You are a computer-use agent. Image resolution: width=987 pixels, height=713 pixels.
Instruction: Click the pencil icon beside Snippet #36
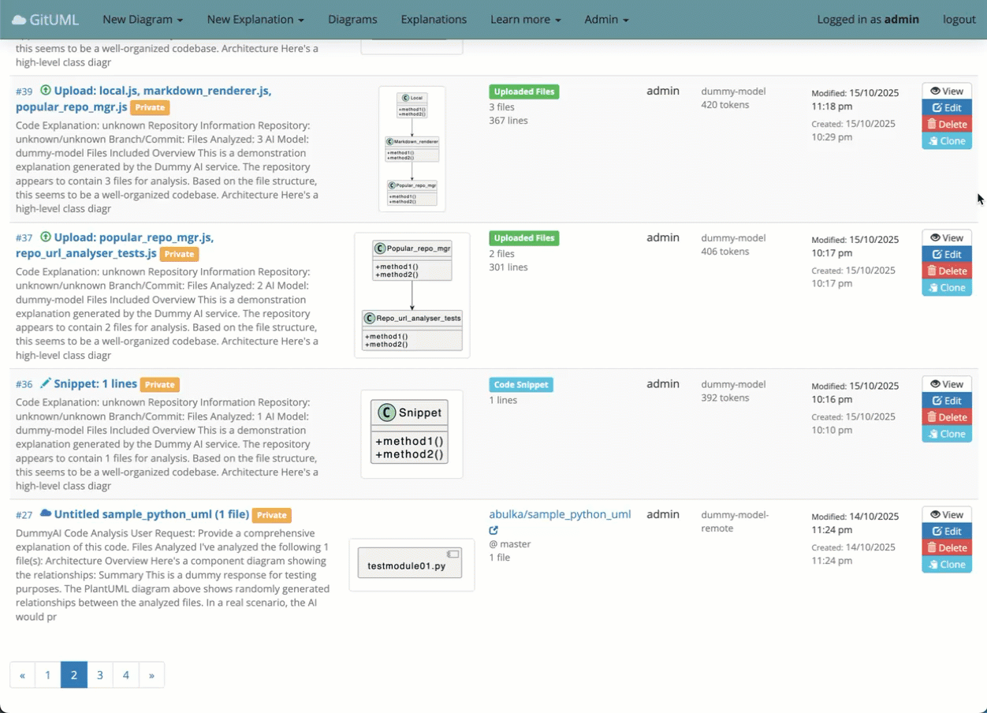pos(46,383)
